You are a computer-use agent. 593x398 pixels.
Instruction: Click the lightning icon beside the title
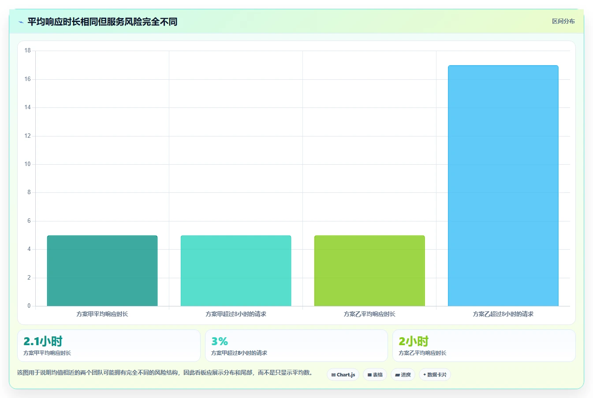[21, 22]
